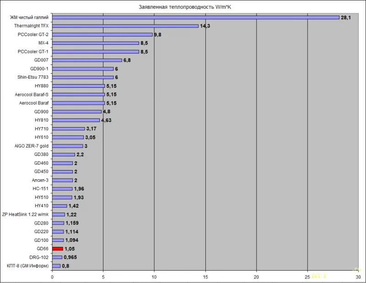Click the Thermalright TFX label
Image resolution: width=366 pixels, height=283 pixels.
click(x=31, y=26)
